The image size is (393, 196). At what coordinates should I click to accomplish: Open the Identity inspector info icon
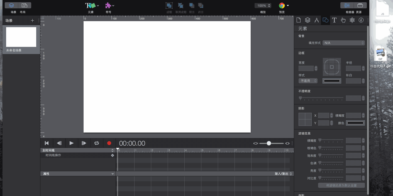361,20
